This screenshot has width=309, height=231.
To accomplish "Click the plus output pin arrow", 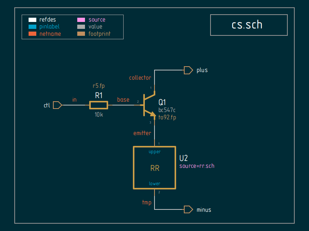I will click(x=188, y=70).
